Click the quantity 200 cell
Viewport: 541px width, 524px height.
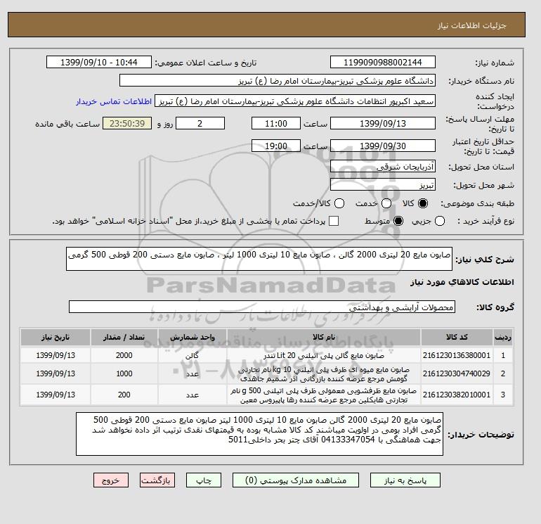pyautogui.click(x=124, y=395)
